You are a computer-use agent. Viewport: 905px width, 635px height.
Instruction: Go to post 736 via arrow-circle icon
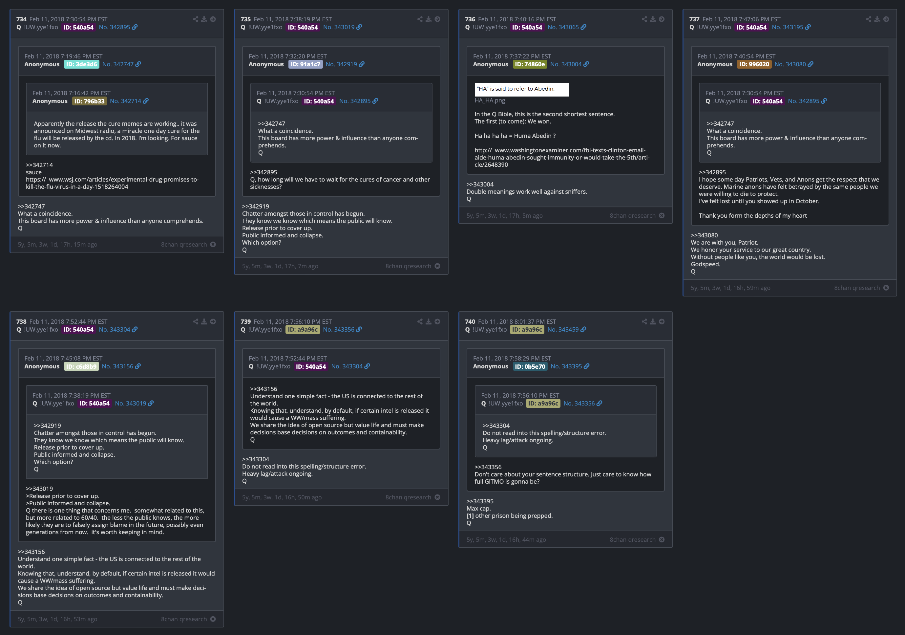(662, 19)
